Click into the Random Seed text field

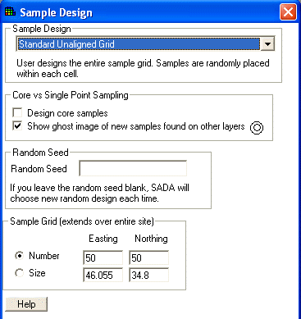pyautogui.click(x=133, y=168)
